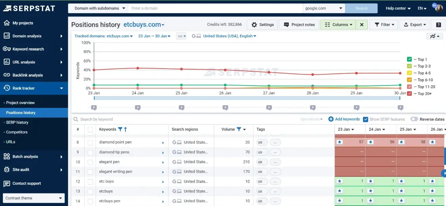Toggle Top 2-3 legend checkbox
446x206 pixels.
(x=409, y=66)
